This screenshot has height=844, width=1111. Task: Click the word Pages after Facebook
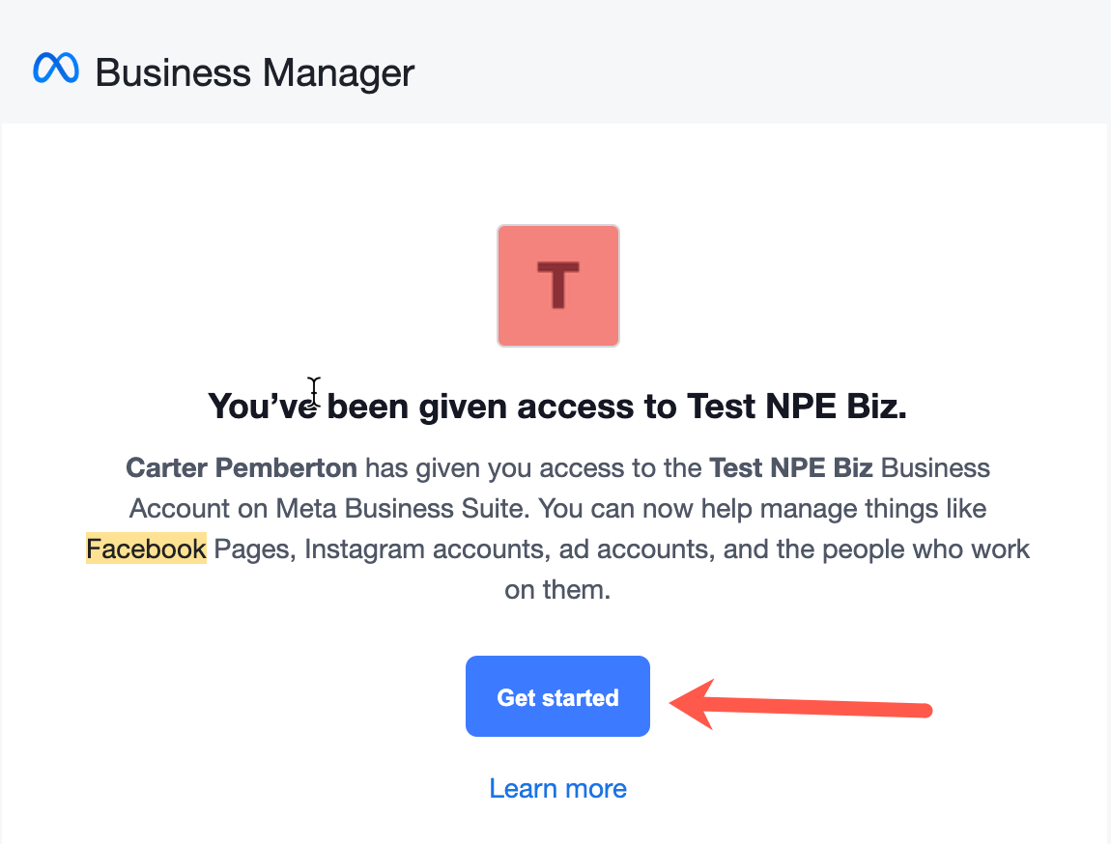tap(252, 549)
